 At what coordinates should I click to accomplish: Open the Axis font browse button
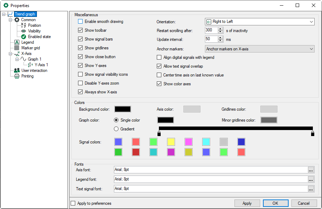[311, 170]
